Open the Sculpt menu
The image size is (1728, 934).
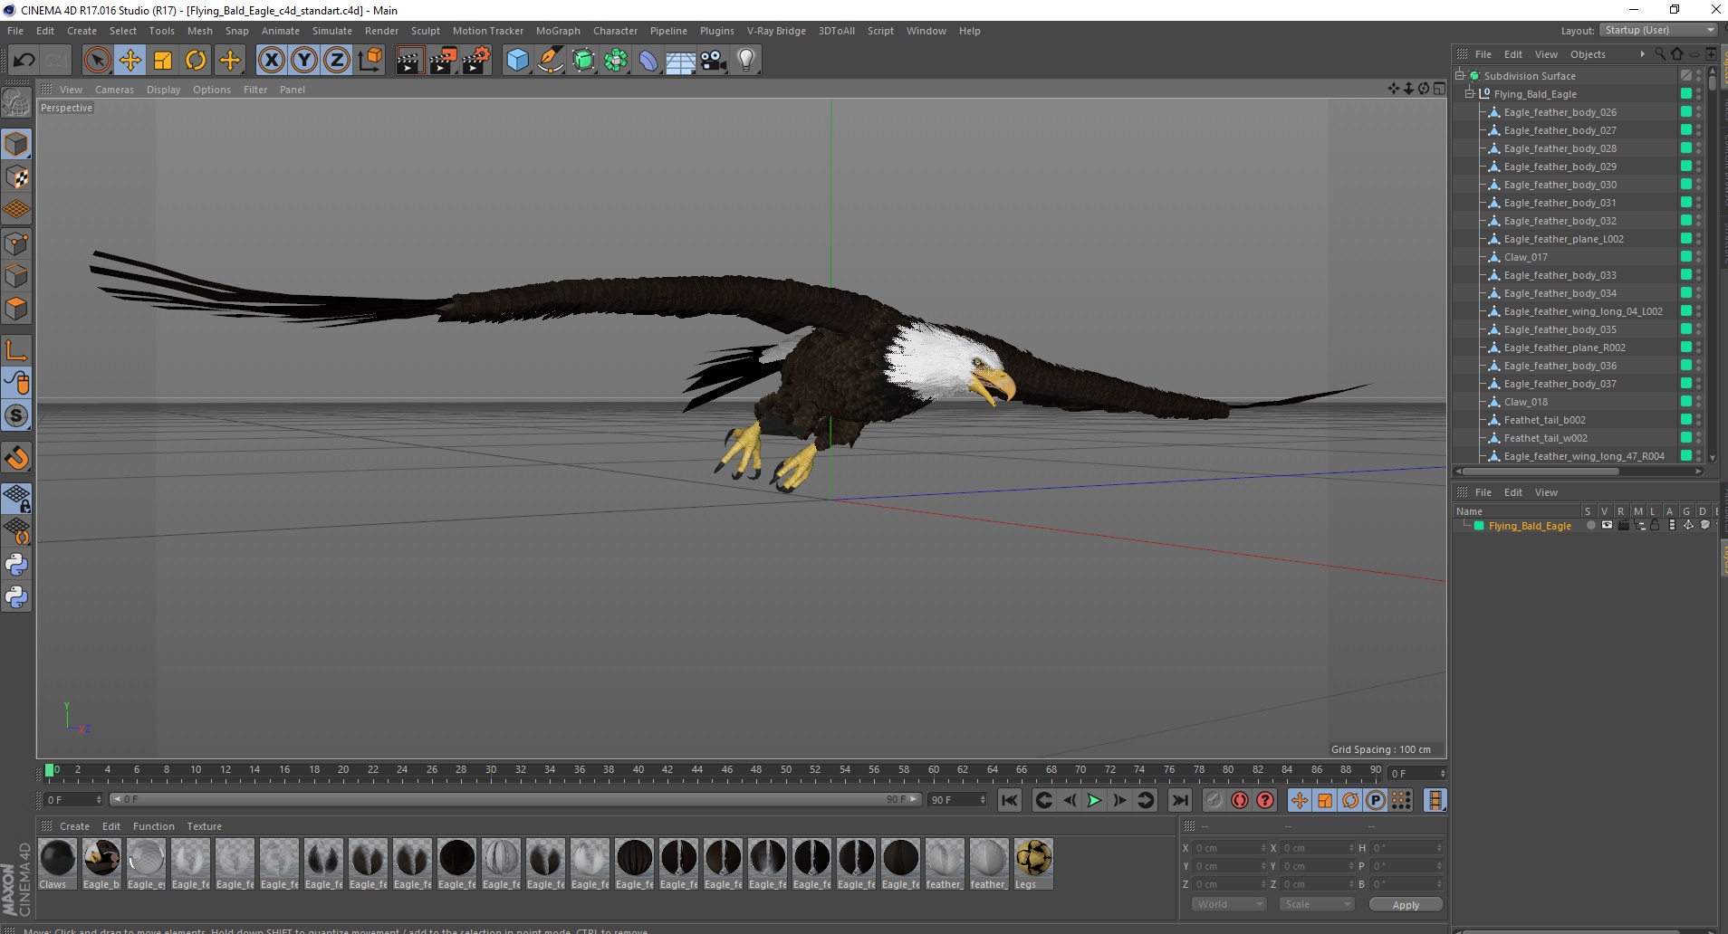coord(425,31)
